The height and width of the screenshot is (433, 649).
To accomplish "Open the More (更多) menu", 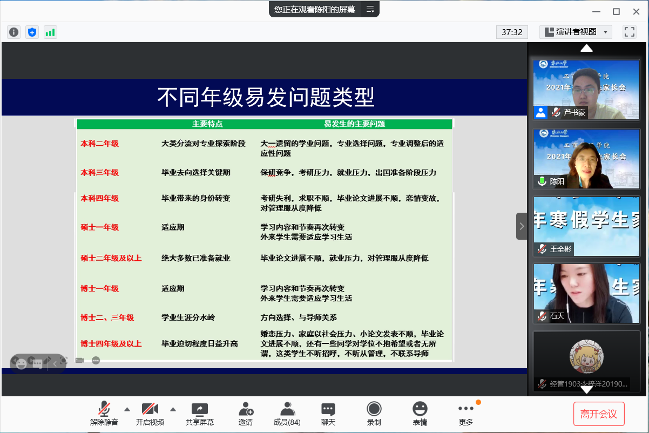I will point(465,414).
